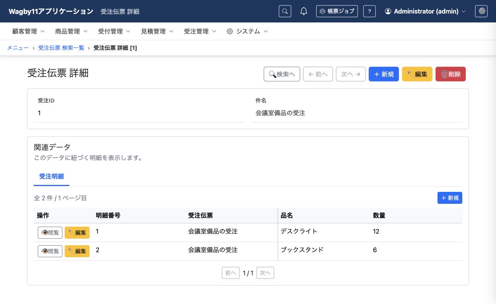Open the settings gear in top-right corner

[481, 11]
